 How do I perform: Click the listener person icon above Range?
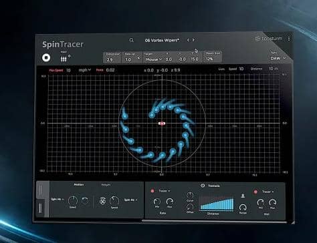(243, 196)
